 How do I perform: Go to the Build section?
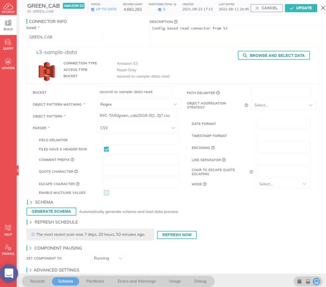(x=8, y=25)
